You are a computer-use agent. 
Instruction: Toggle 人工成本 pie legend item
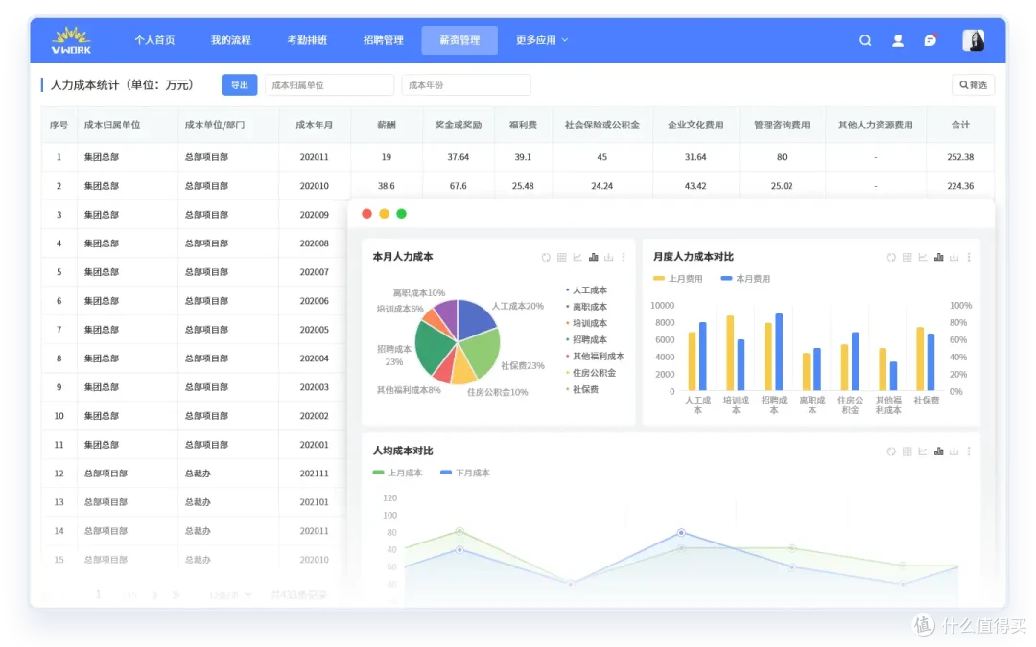coord(587,290)
